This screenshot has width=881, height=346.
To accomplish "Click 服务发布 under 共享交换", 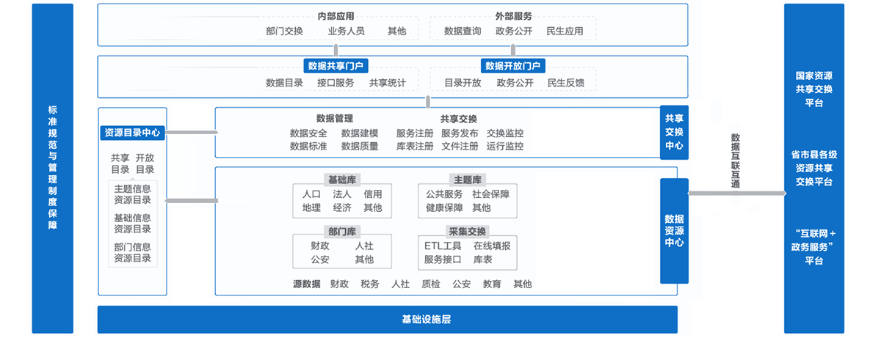I will pyautogui.click(x=460, y=133).
